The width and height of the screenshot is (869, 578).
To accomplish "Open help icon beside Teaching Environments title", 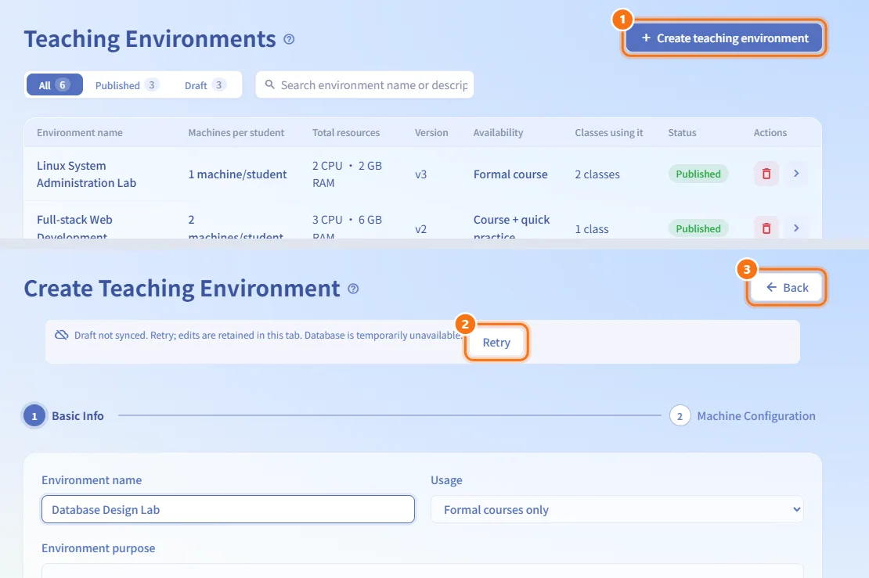I will tap(289, 39).
